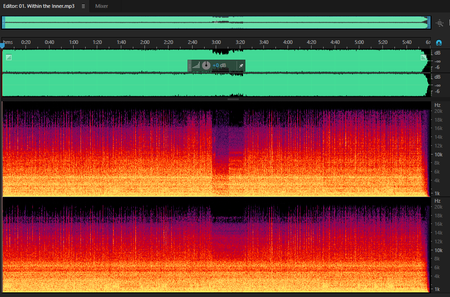The width and height of the screenshot is (450, 297).
Task: Click the fade in handle on waveform
Action: 9,57
